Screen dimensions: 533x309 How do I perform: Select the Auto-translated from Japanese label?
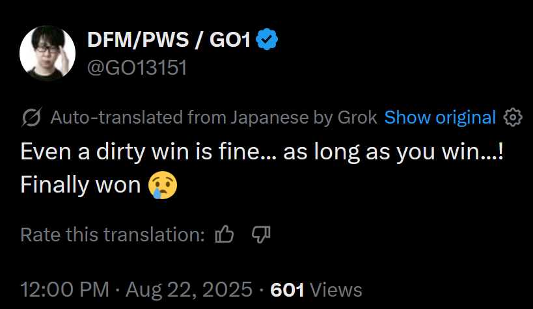coord(213,118)
